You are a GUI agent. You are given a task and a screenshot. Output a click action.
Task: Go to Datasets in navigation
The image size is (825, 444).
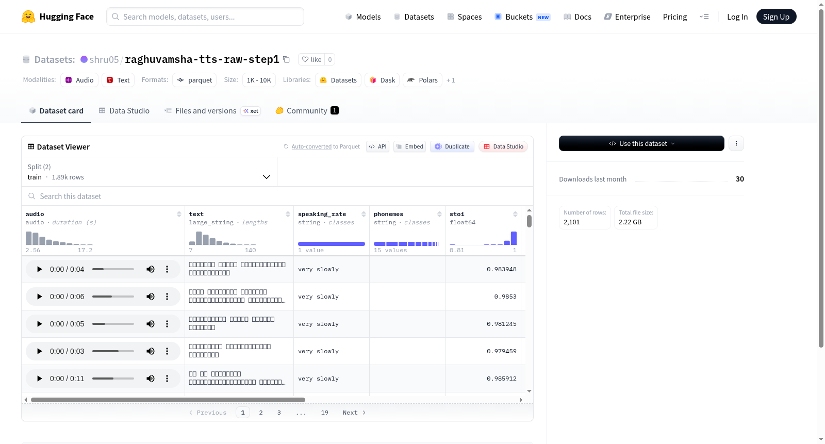414,17
